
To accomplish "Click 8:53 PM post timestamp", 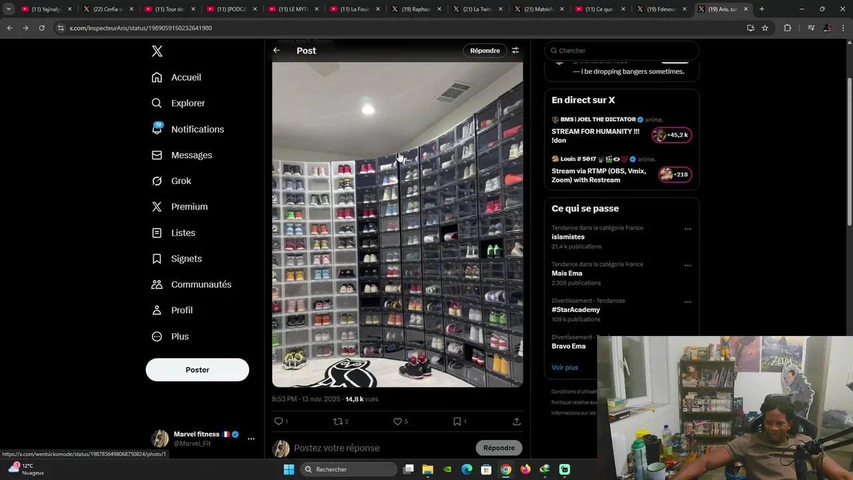I will tap(305, 399).
